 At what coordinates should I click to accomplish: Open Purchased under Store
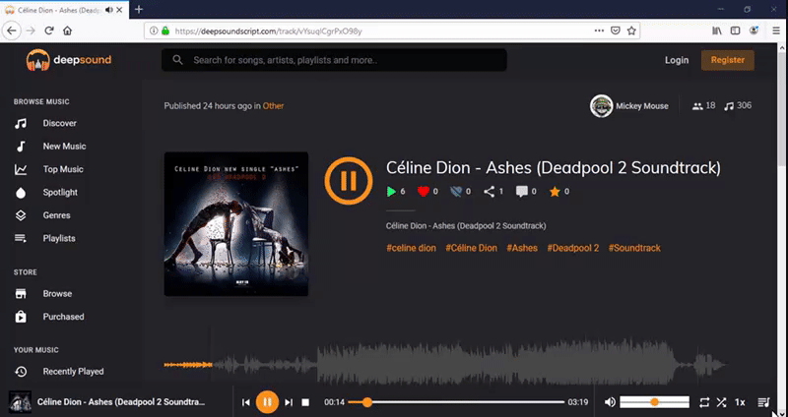click(63, 317)
